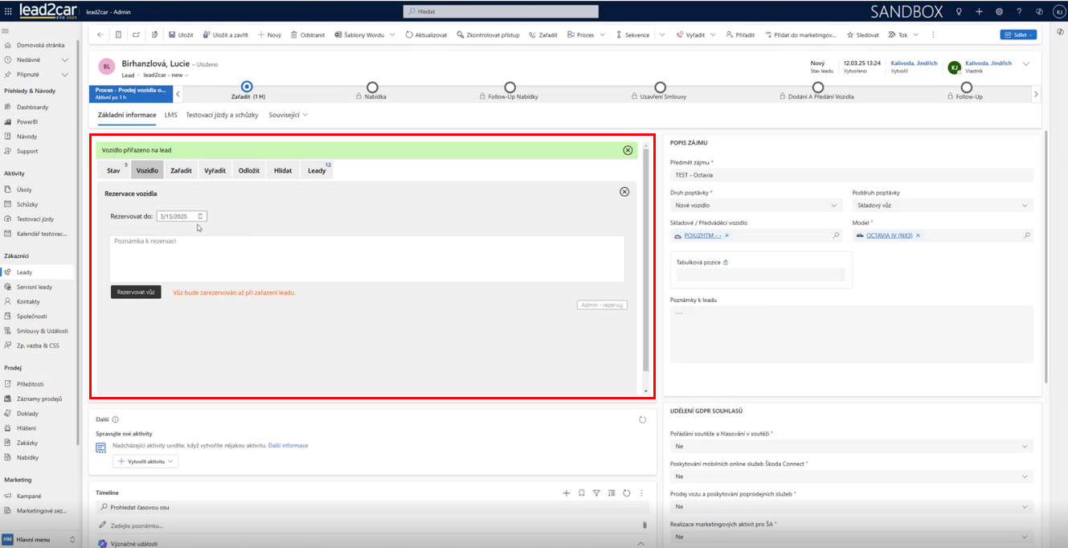
Task: Click the Uložit save icon in toolbar
Action: pyautogui.click(x=172, y=35)
